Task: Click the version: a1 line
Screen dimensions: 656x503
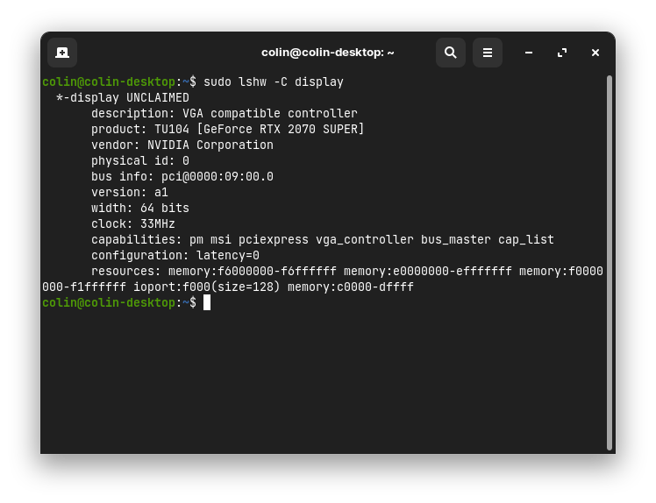Action: tap(130, 192)
